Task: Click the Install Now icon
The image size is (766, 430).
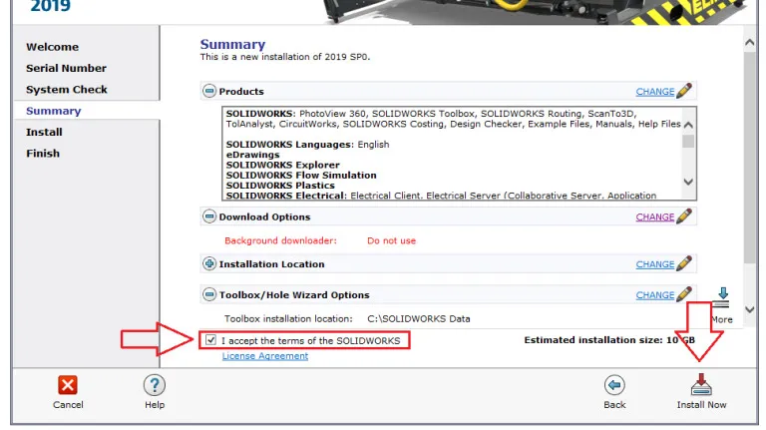Action: click(x=701, y=385)
